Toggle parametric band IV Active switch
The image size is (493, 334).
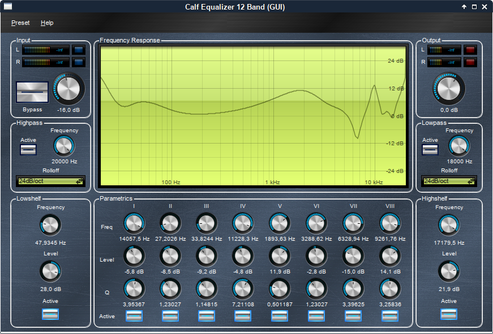pyautogui.click(x=243, y=316)
